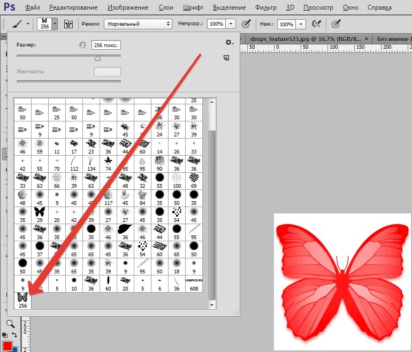This screenshot has height=352, width=412.
Task: Click the brush size field 256 пикс.
Action: click(106, 45)
